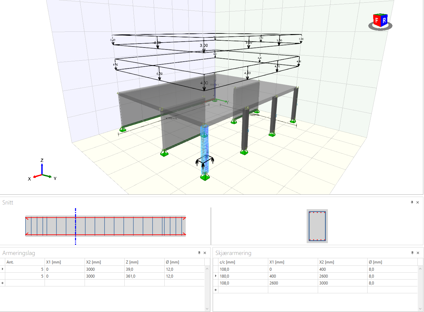
Task: Click row selector arrow of 180,0 shear row
Action: [215, 276]
